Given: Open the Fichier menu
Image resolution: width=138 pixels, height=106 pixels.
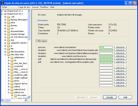Looking at the screenshot, I should (4, 7).
